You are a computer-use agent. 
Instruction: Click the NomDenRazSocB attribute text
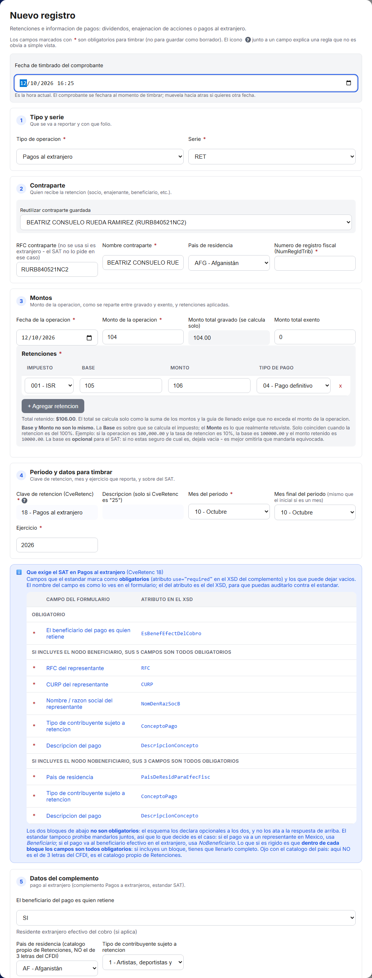click(x=161, y=704)
